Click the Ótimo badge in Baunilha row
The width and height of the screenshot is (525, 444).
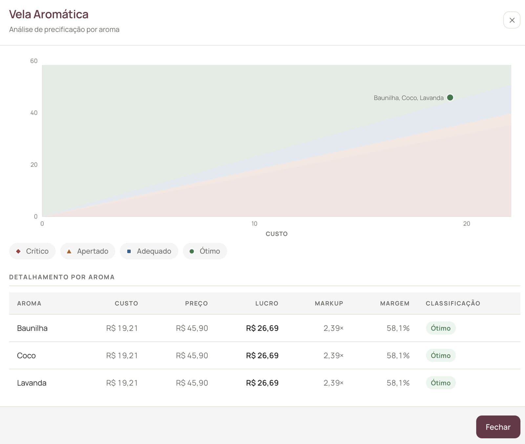click(441, 328)
